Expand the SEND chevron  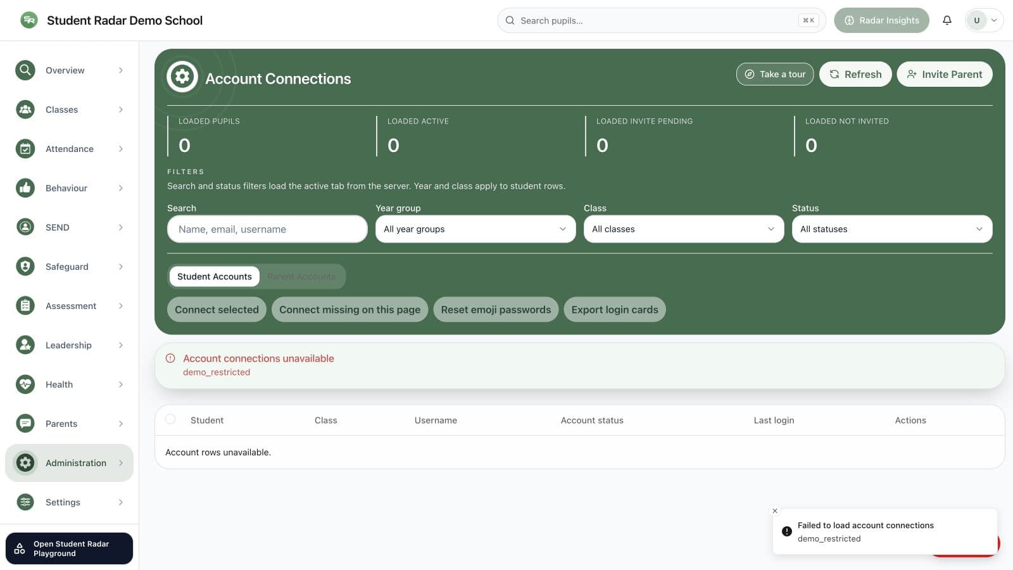tap(121, 227)
